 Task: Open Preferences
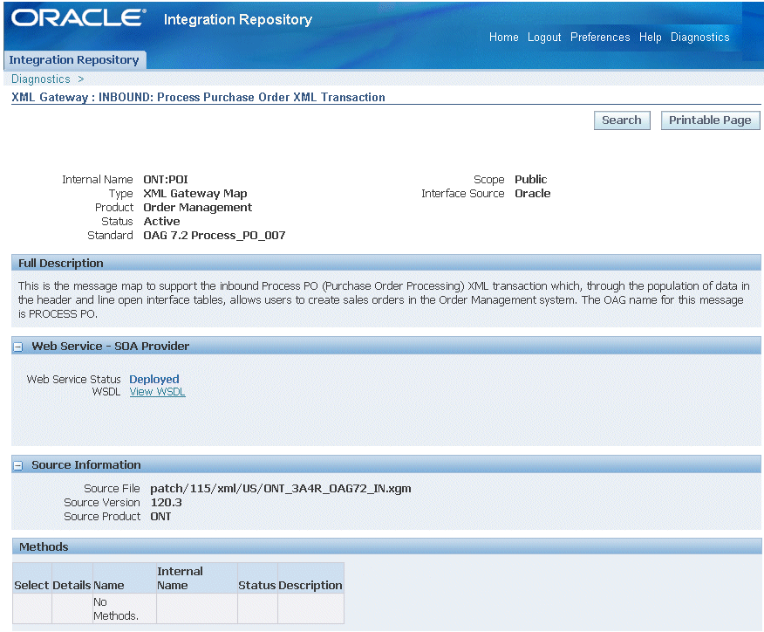pos(600,37)
